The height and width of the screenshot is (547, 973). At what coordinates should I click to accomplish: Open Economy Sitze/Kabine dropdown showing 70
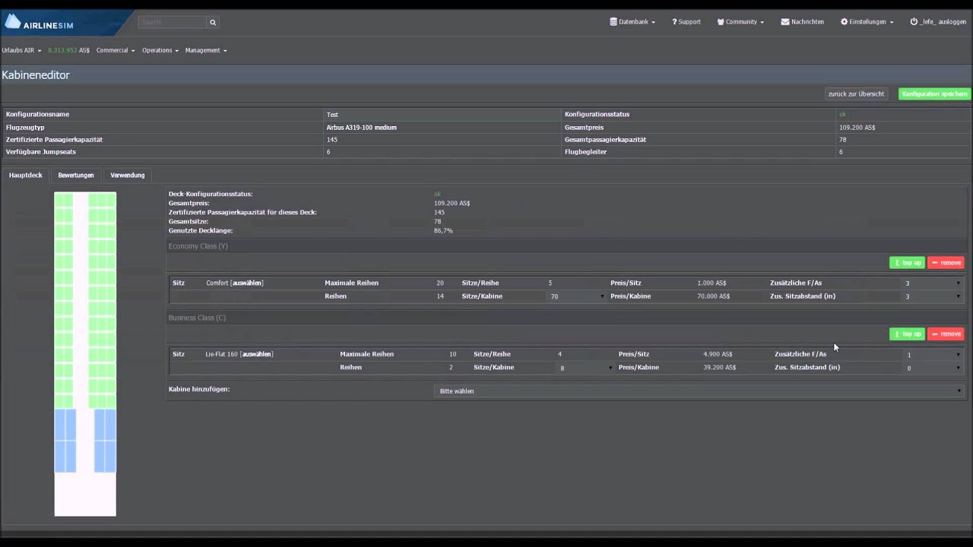click(x=577, y=296)
